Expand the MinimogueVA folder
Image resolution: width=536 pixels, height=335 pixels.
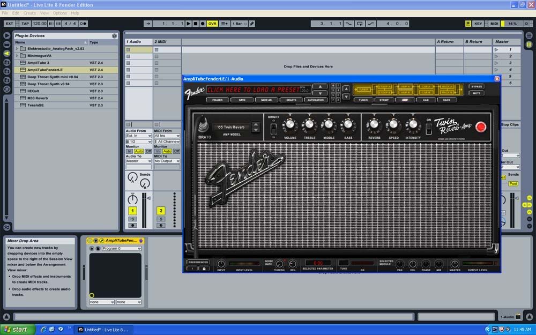coord(17,56)
